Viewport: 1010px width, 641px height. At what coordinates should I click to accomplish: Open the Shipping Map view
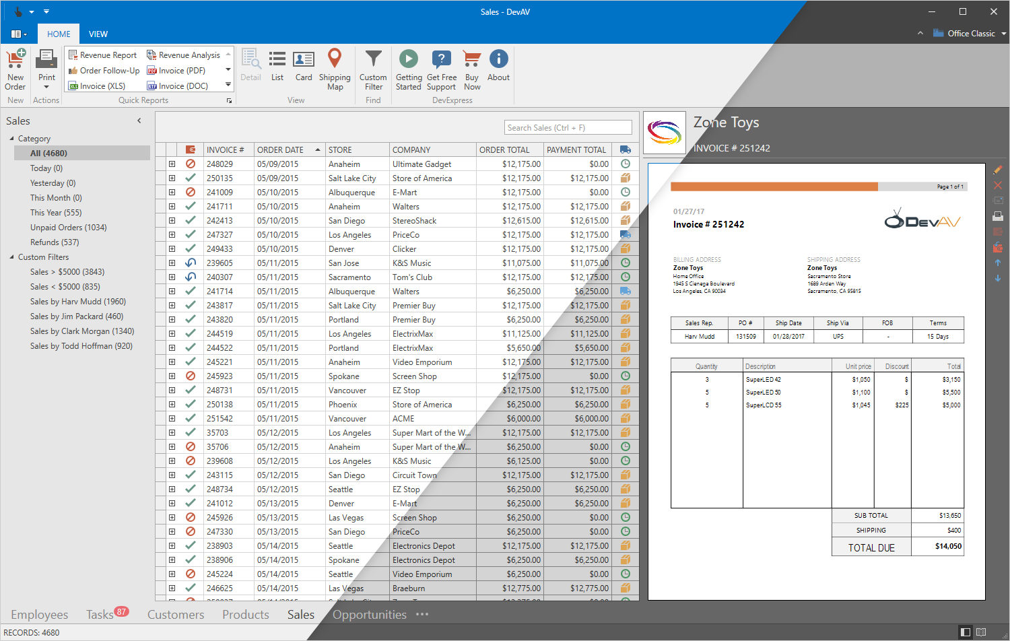coord(335,69)
